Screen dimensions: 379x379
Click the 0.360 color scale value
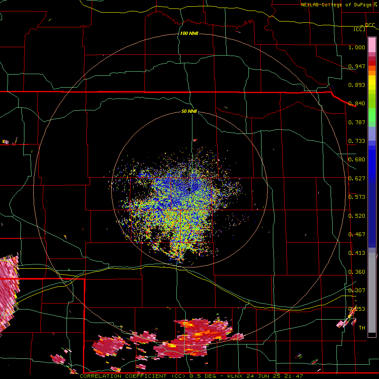[357, 272]
